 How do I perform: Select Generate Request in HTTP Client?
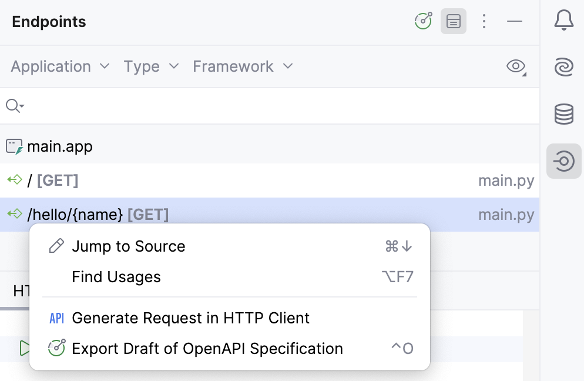[x=190, y=317]
